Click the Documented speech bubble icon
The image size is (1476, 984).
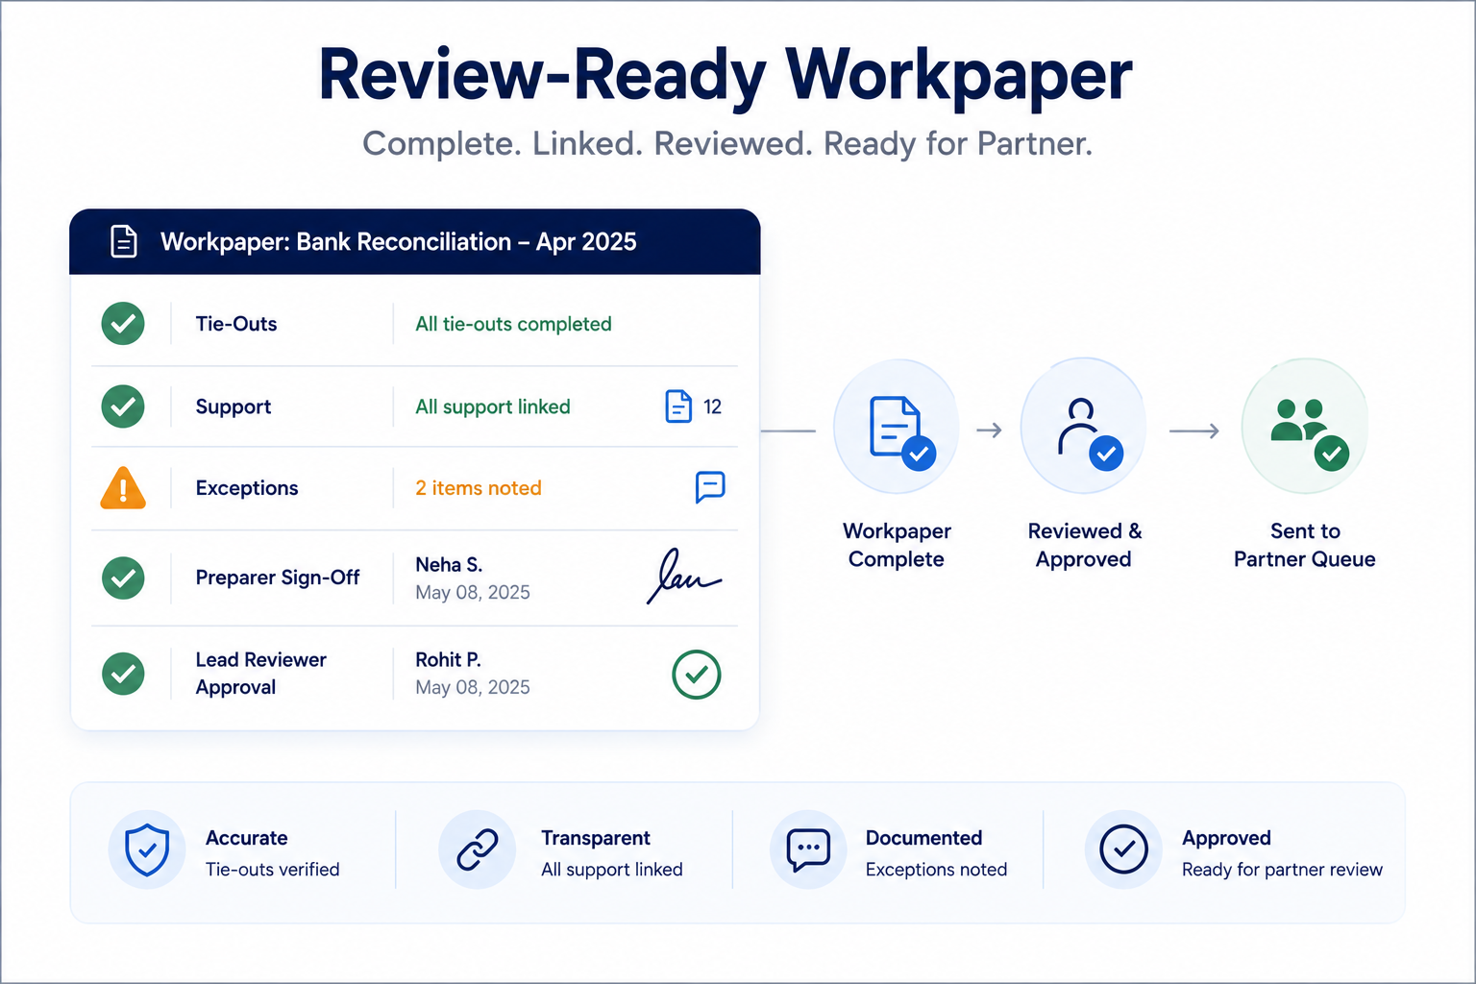point(808,849)
